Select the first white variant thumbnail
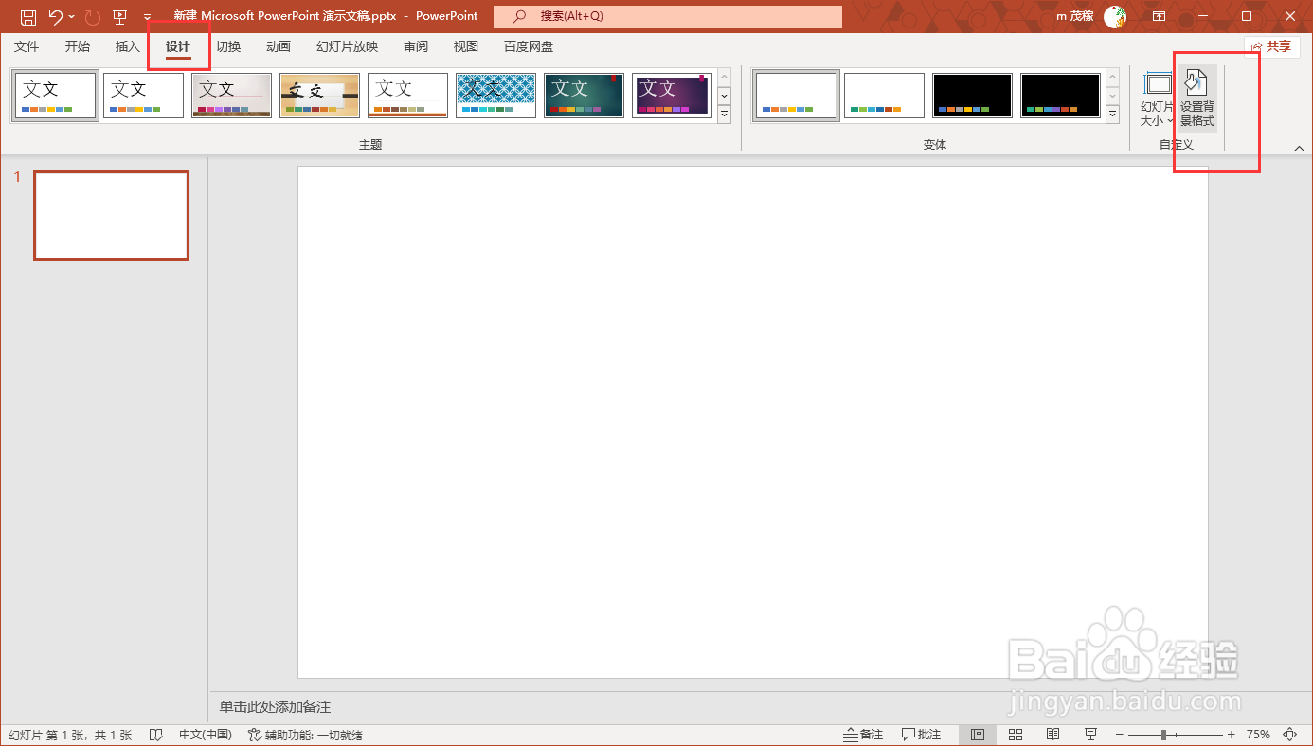The height and width of the screenshot is (746, 1313). [797, 96]
